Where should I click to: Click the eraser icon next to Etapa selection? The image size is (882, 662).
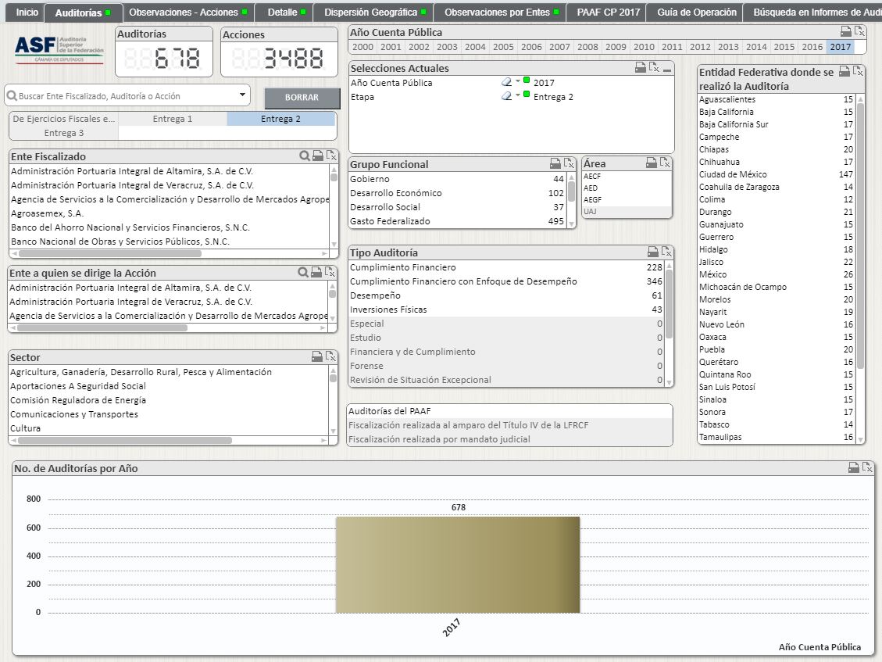pos(506,96)
